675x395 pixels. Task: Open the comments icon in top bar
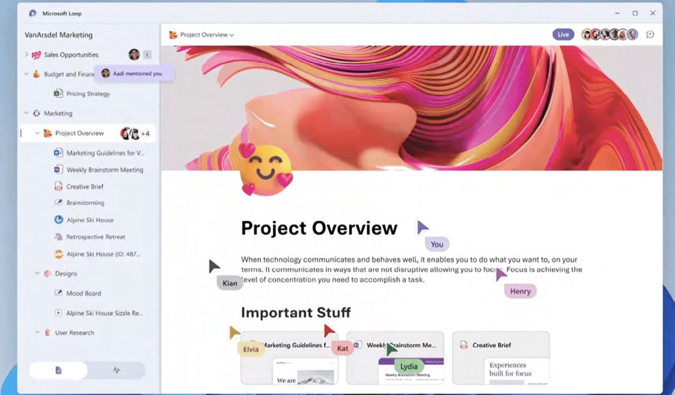(650, 34)
